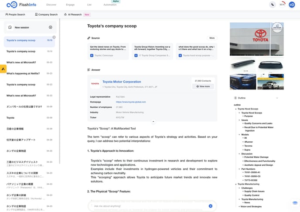
Task: Open the blue truck hood thumbnail
Action: point(243,82)
